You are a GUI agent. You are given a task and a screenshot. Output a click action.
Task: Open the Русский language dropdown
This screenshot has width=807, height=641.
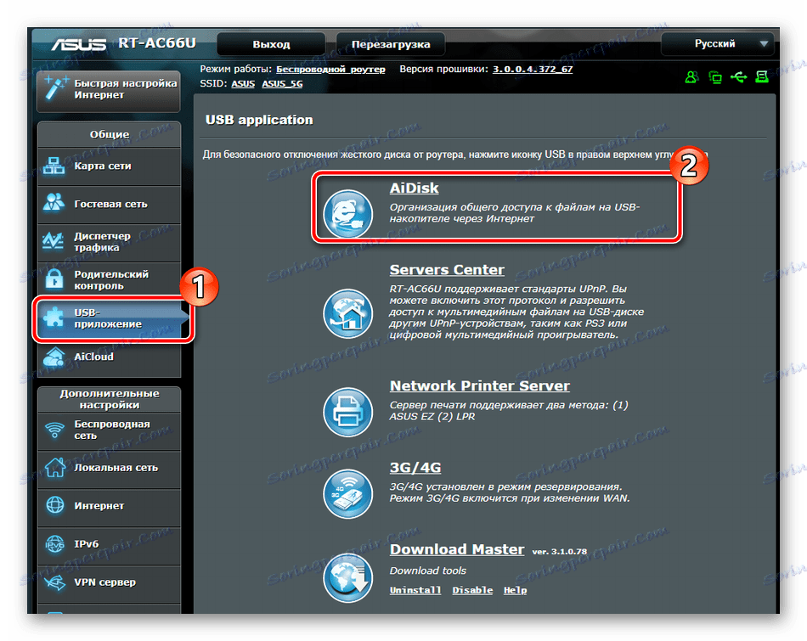click(718, 44)
